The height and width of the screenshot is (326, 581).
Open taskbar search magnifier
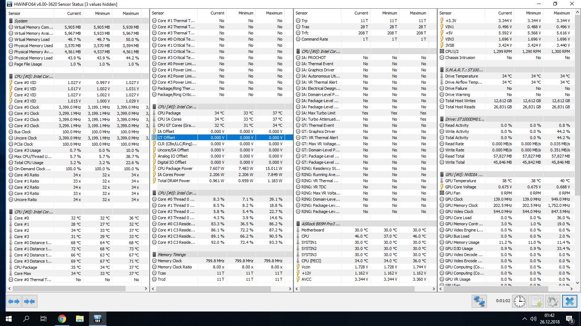tap(26, 319)
